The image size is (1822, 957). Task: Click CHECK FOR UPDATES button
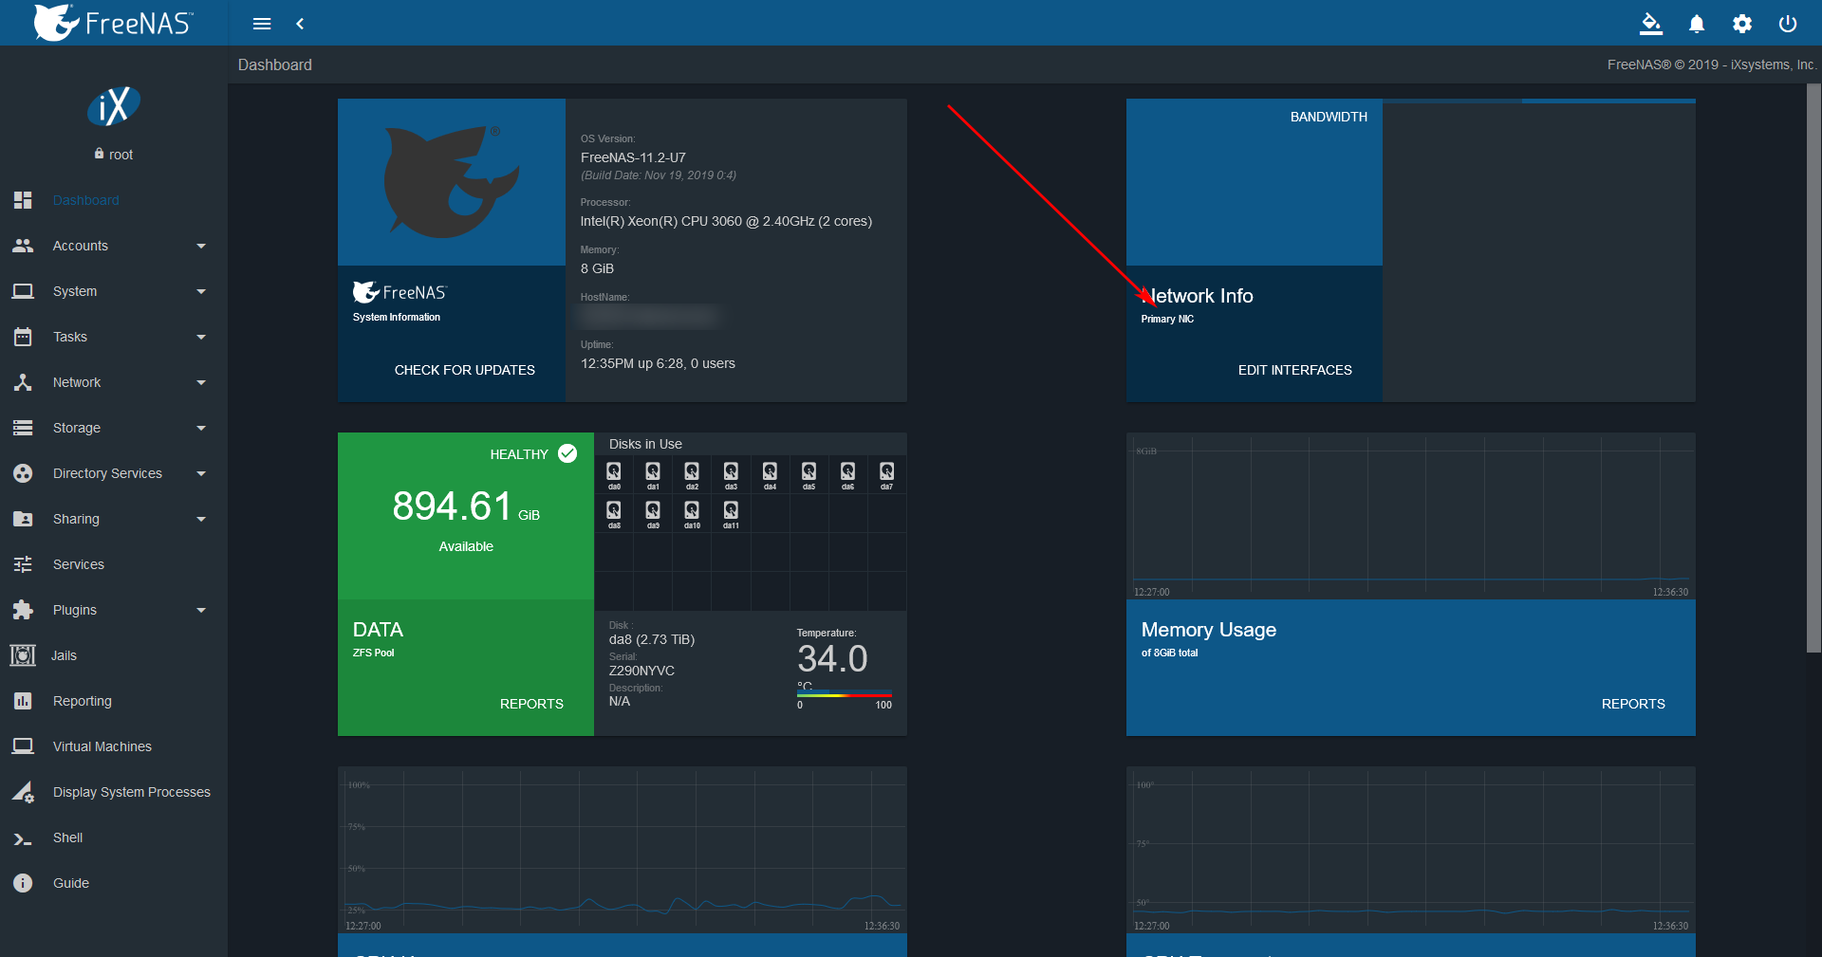(x=465, y=370)
